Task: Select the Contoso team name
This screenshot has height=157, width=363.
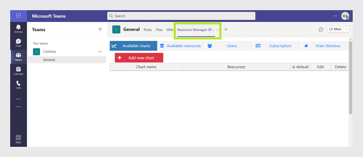Action: (x=49, y=52)
